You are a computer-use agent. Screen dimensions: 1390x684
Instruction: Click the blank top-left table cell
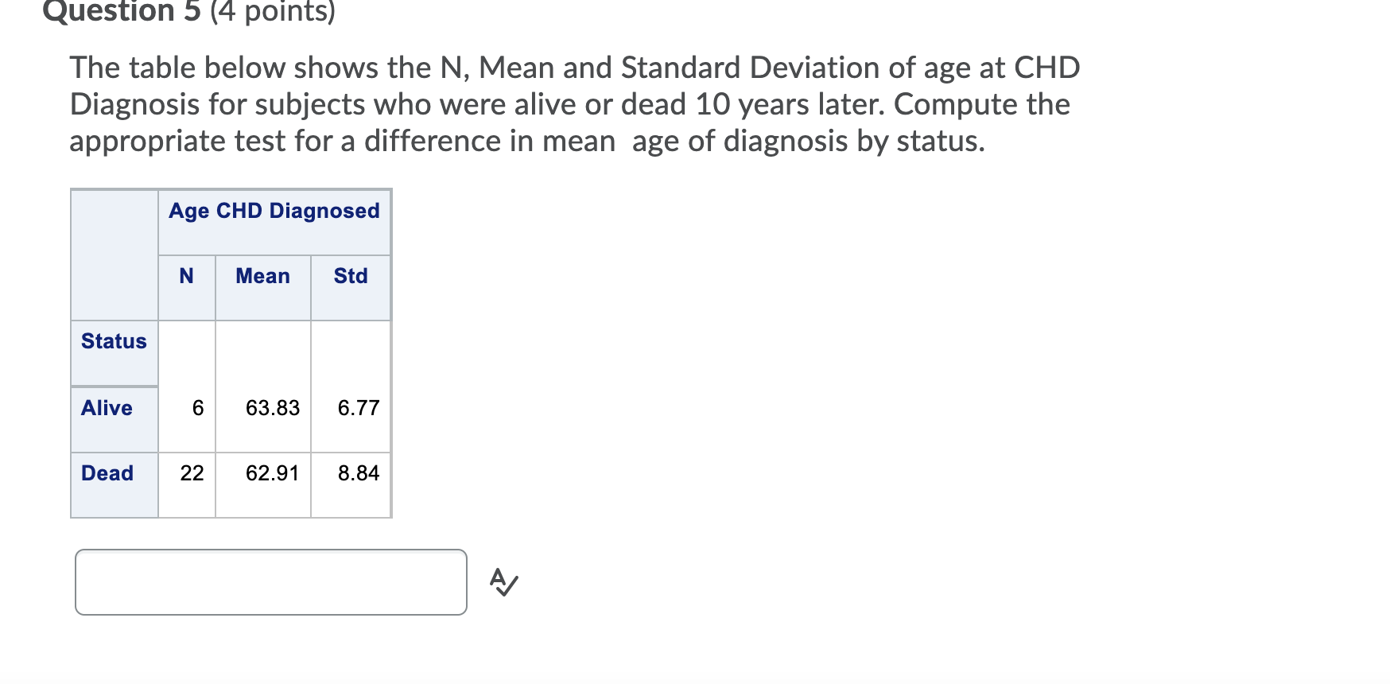pos(114,255)
